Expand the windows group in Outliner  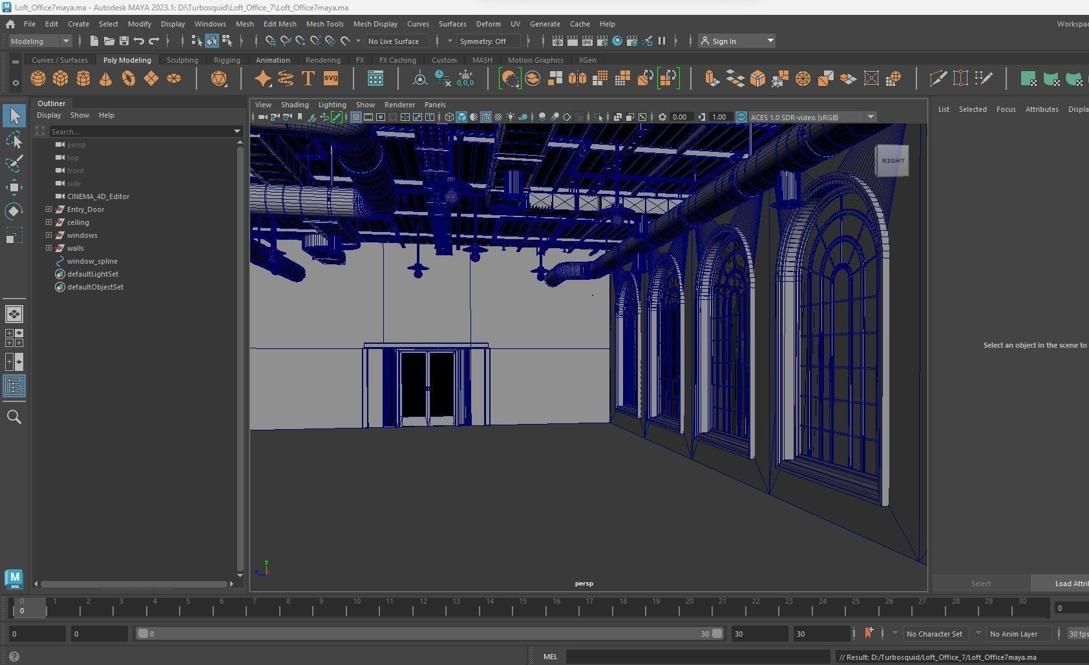48,235
